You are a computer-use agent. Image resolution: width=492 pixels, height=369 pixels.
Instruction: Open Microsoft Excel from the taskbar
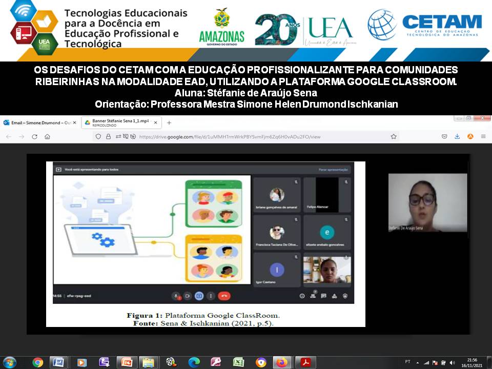coord(238,363)
